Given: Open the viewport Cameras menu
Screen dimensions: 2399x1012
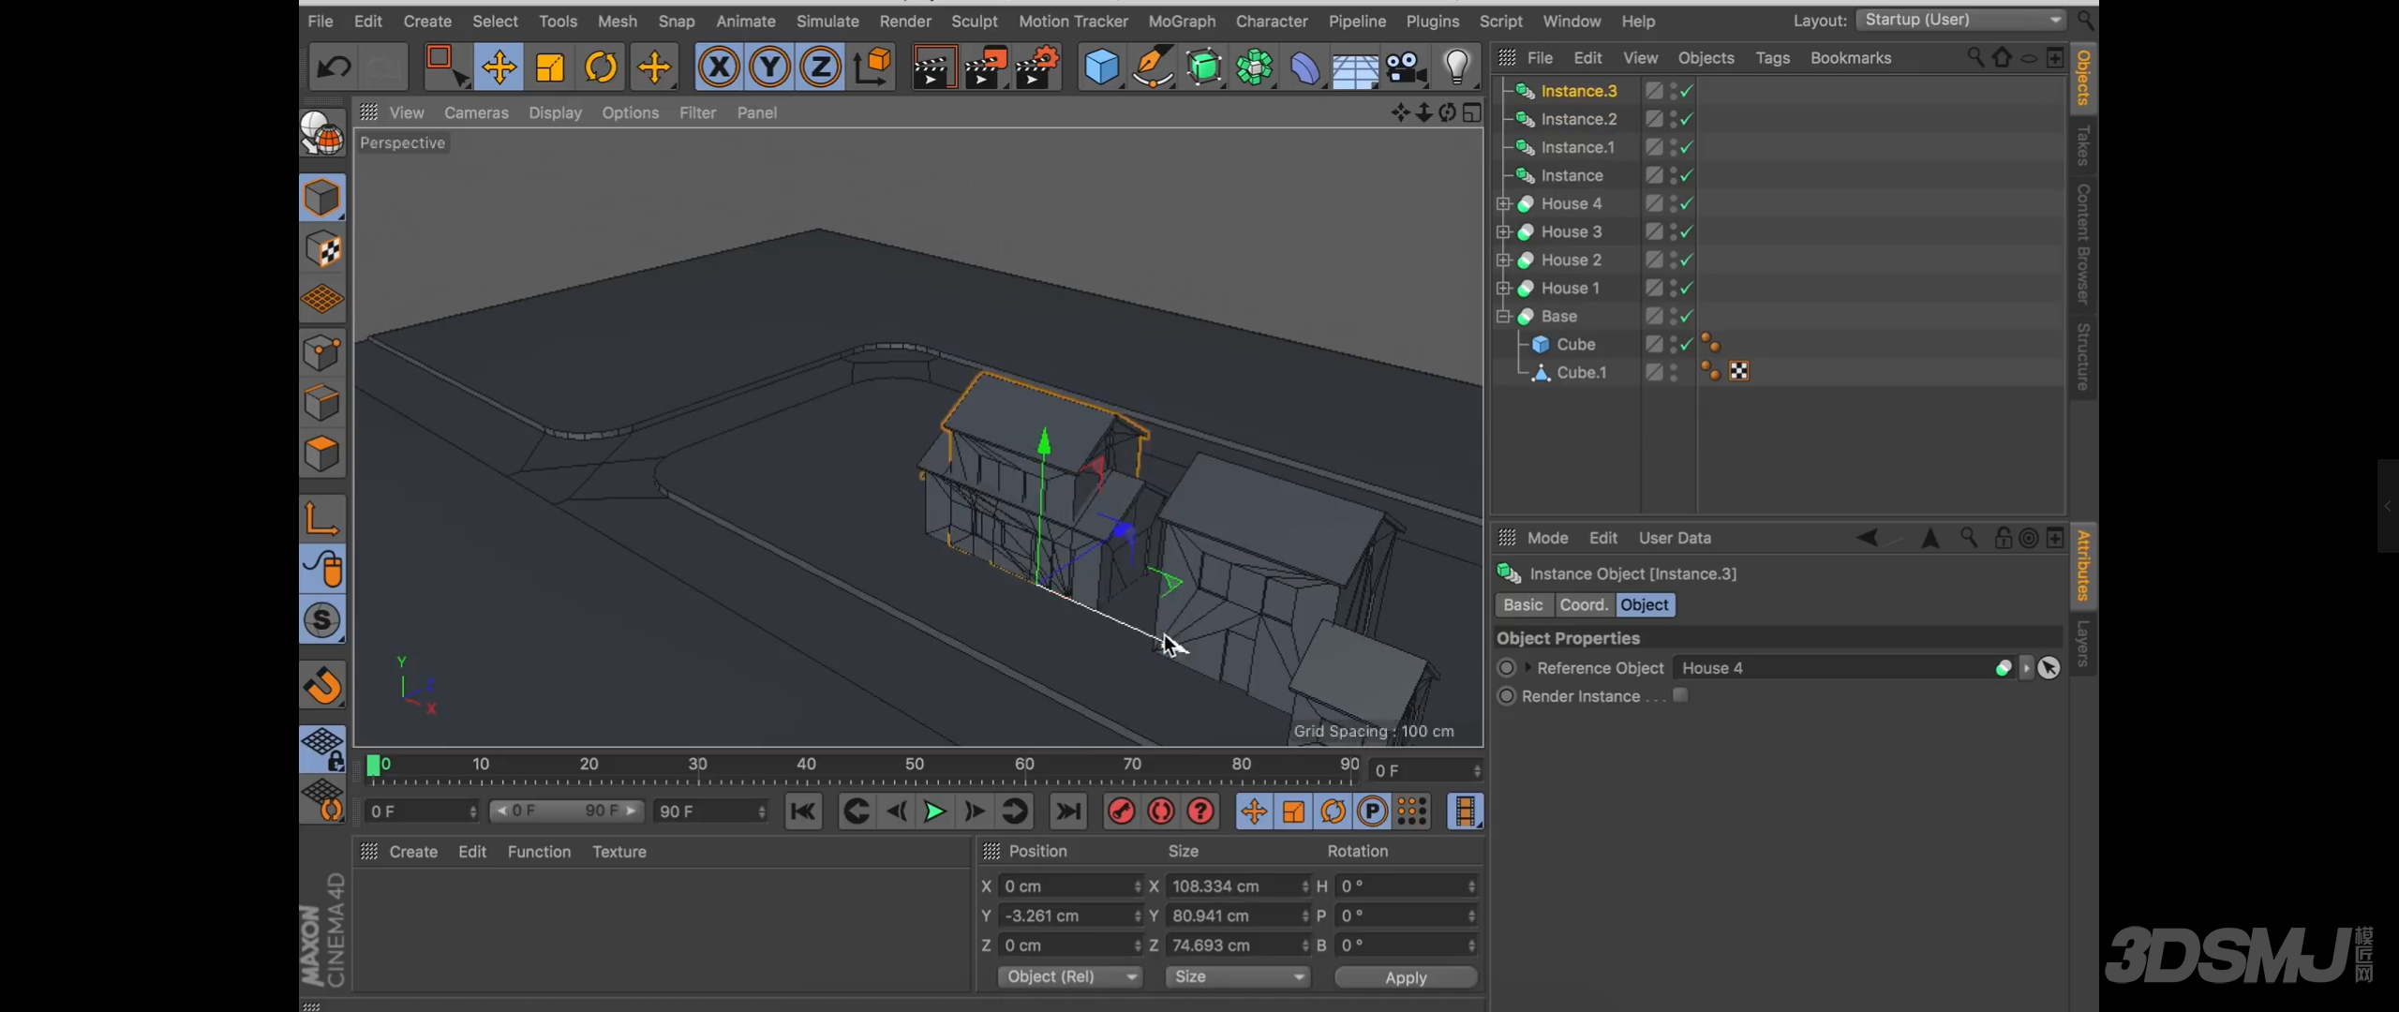Looking at the screenshot, I should click(476, 112).
